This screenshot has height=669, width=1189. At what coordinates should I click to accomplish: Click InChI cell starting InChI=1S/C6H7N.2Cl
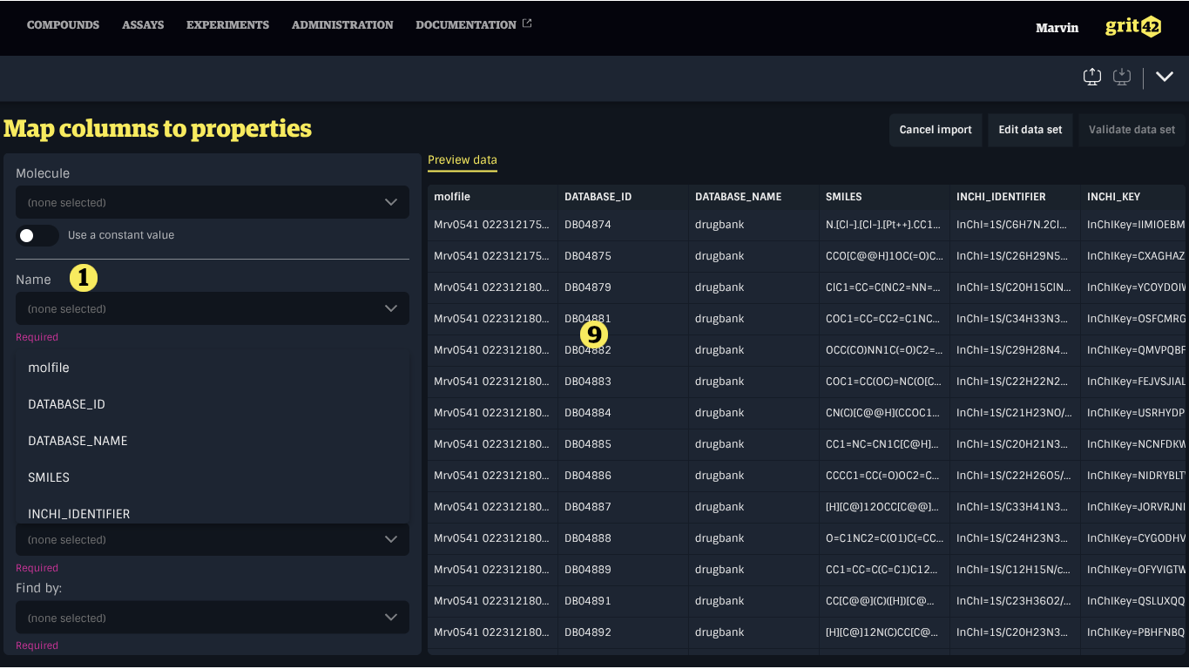(1015, 225)
